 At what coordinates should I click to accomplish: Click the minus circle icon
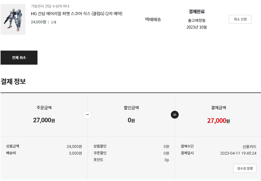87,115
